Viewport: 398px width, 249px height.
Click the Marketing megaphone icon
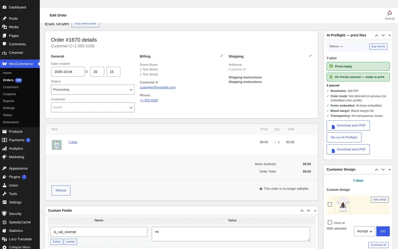pyautogui.click(x=4, y=157)
